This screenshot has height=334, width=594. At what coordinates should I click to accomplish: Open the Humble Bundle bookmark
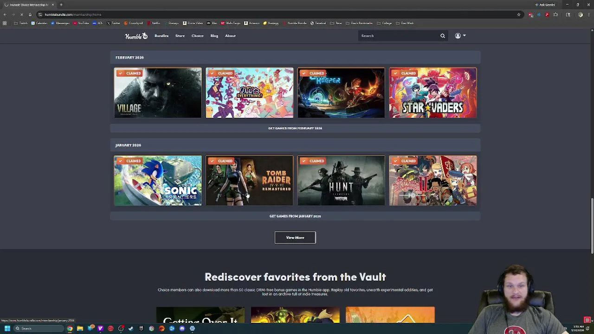click(295, 23)
